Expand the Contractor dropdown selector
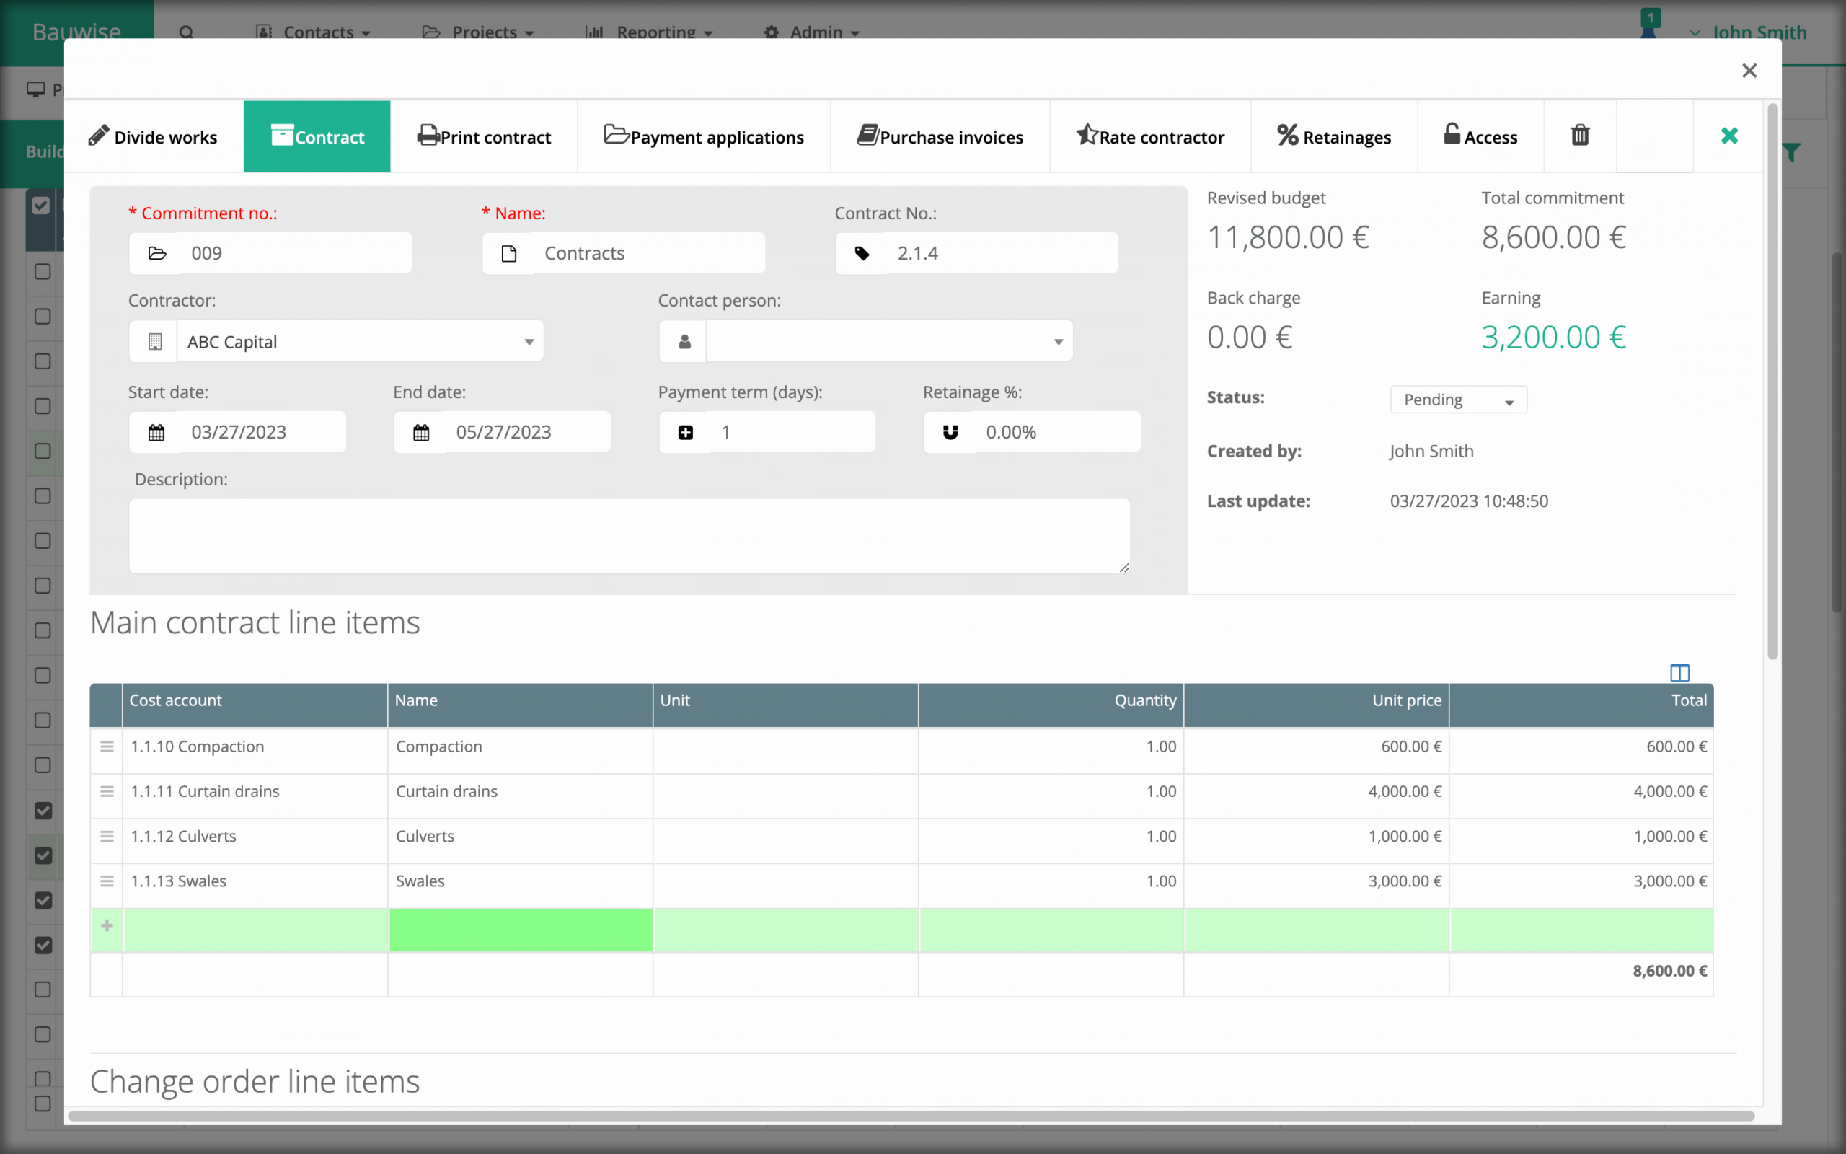Screen dimensions: 1846x1154 [529, 342]
